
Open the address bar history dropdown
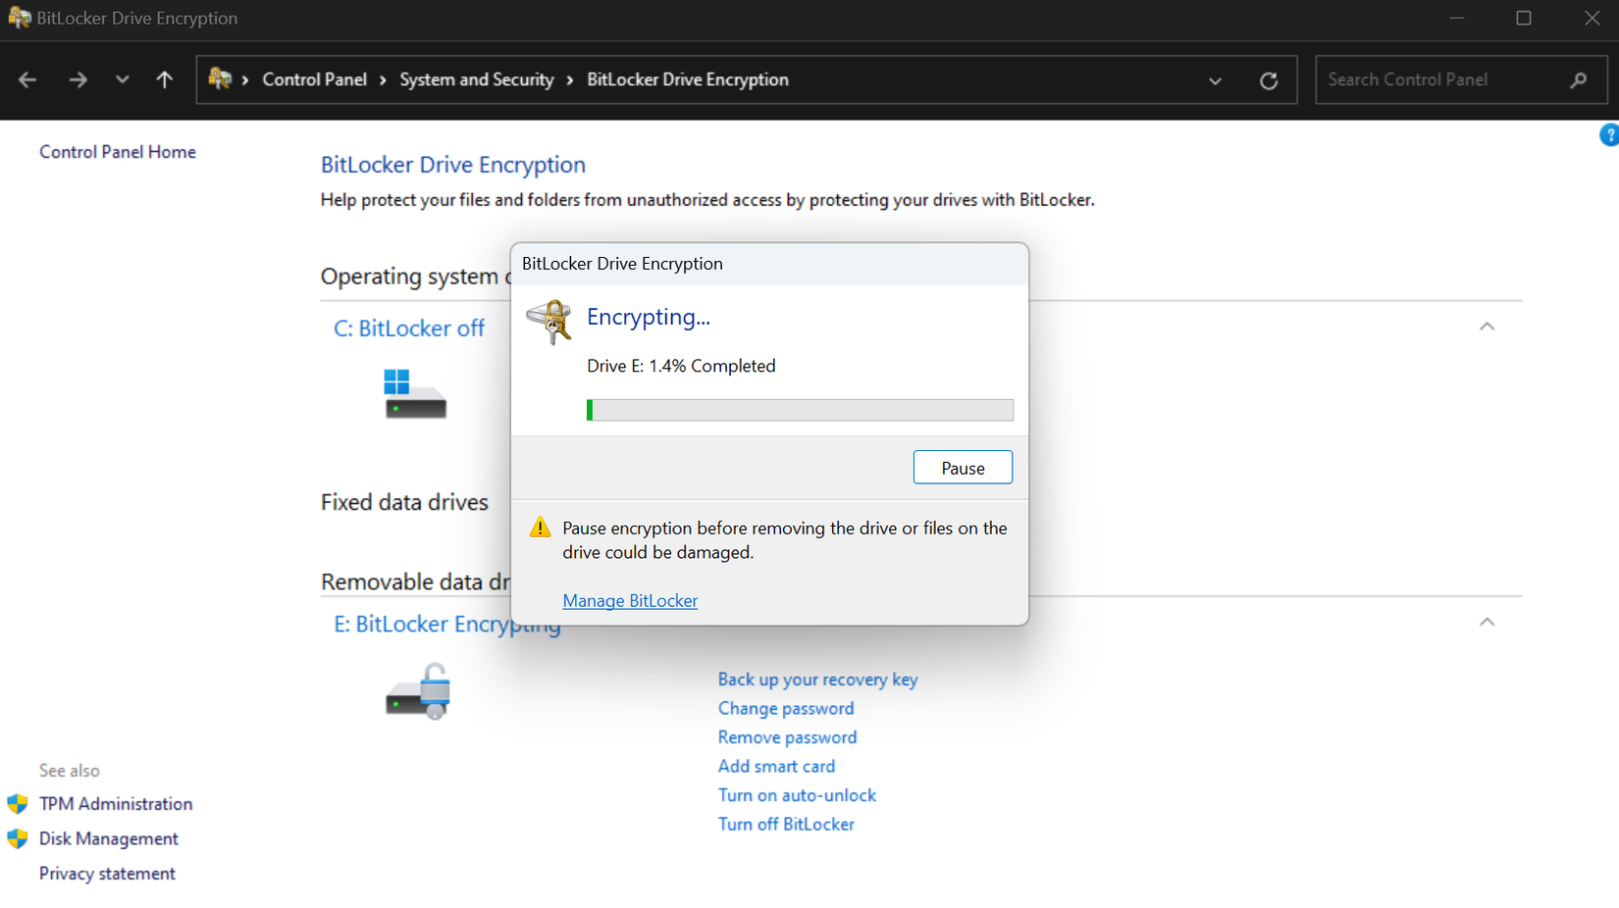1215,79
